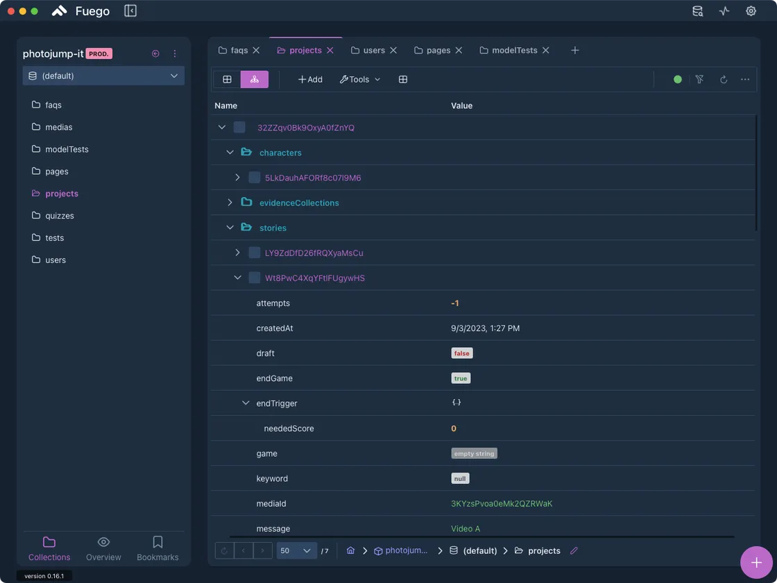Click the attempts value -1
The height and width of the screenshot is (583, 777).
[455, 303]
